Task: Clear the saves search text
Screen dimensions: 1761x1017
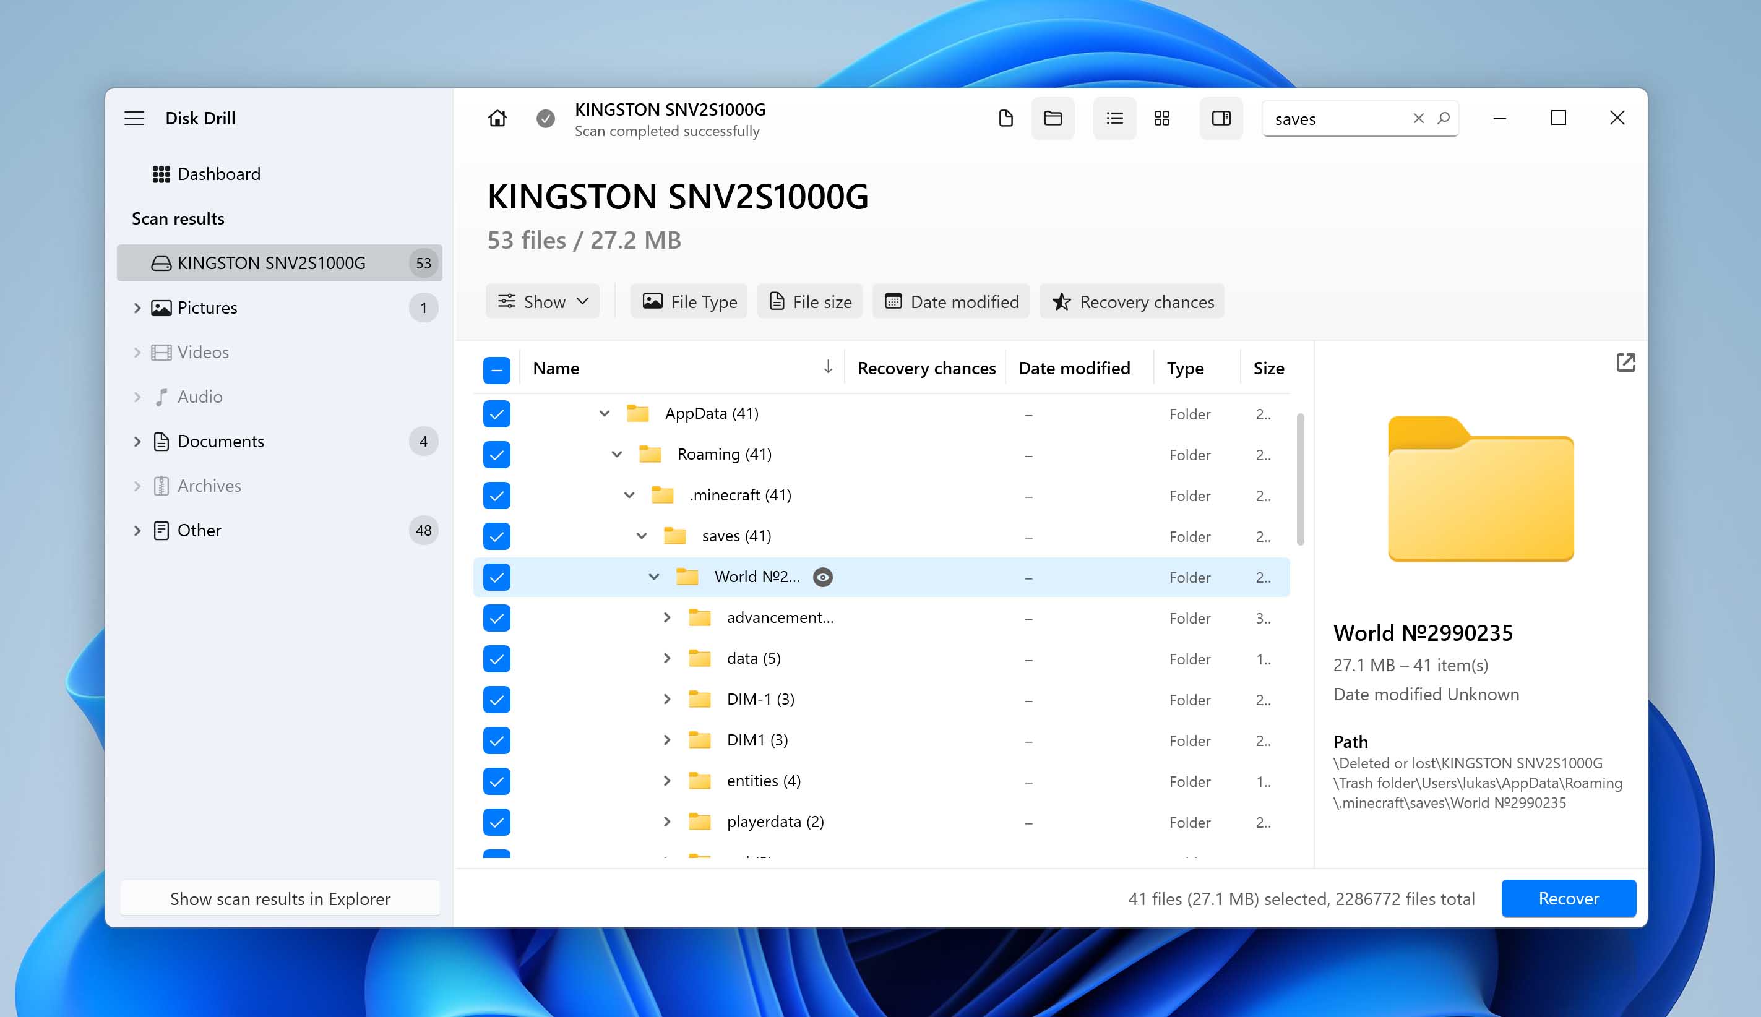Action: [1418, 118]
